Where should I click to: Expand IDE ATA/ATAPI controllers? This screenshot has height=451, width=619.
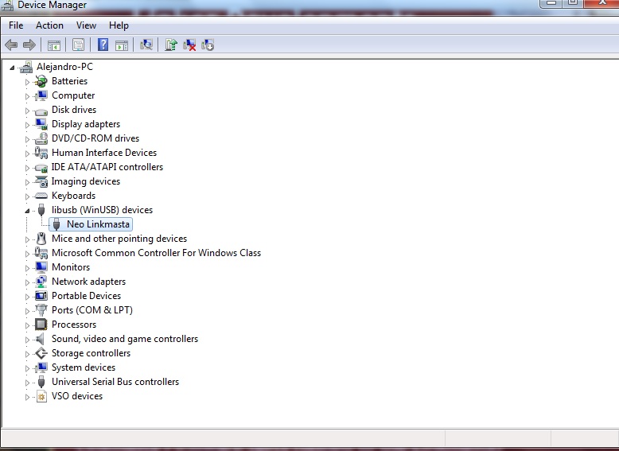[27, 168]
